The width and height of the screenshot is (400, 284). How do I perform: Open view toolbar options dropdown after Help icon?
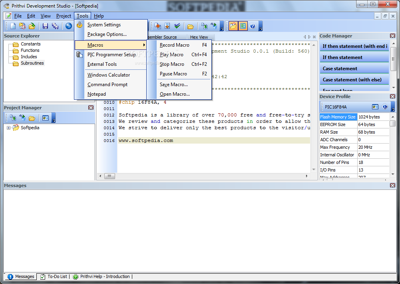[261, 26]
